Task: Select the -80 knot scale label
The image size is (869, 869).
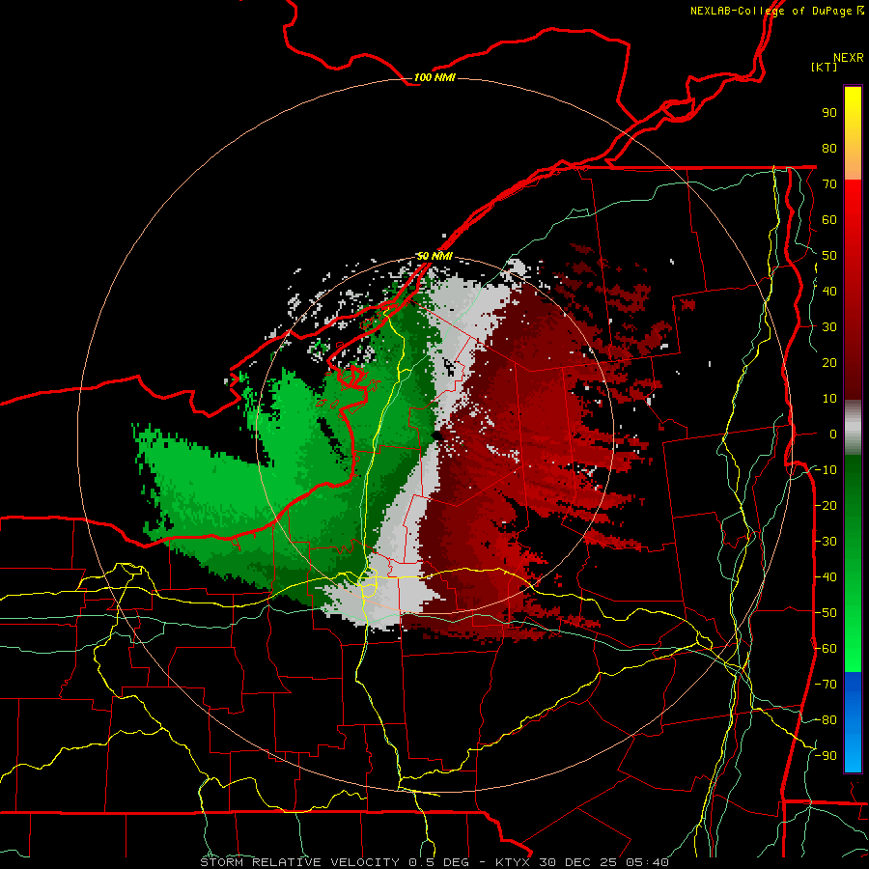Action: [826, 720]
